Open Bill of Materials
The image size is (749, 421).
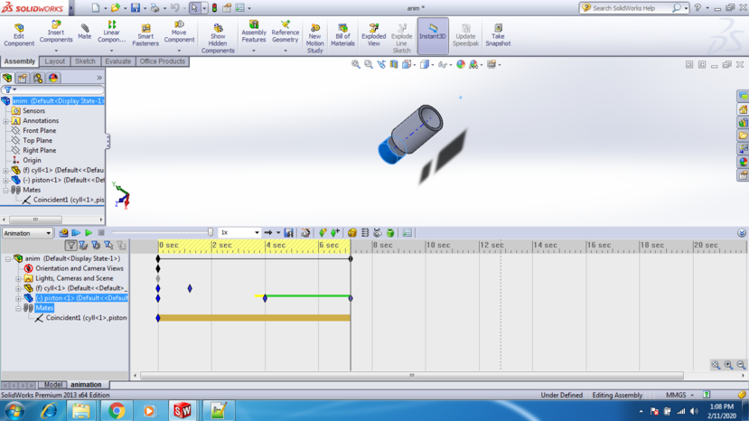click(342, 35)
